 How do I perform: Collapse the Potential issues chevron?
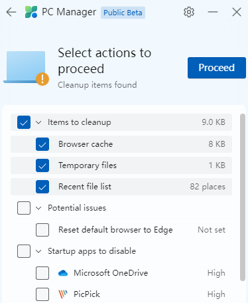point(38,208)
